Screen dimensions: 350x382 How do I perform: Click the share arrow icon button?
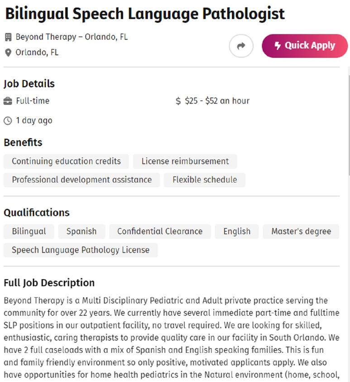coord(241,46)
